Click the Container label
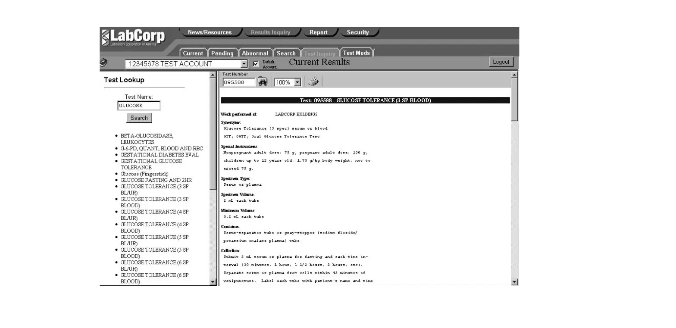The height and width of the screenshot is (328, 676). point(231,227)
